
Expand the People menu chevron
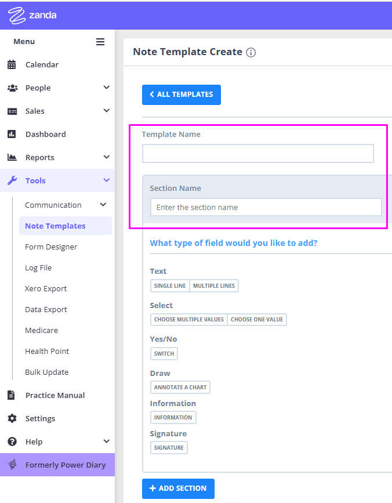click(106, 88)
